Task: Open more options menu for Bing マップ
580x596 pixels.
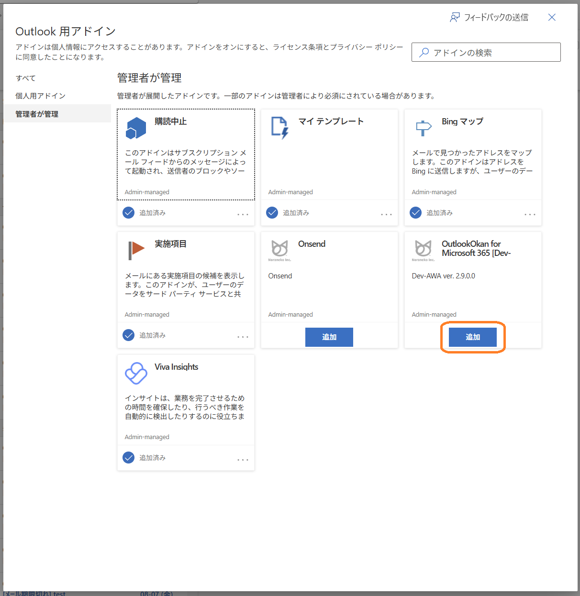Action: tap(530, 214)
